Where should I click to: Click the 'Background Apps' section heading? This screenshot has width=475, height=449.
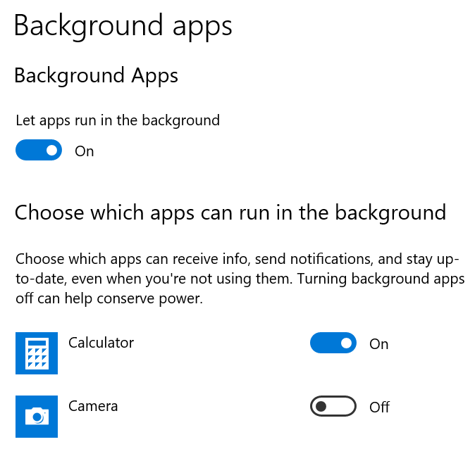point(96,75)
